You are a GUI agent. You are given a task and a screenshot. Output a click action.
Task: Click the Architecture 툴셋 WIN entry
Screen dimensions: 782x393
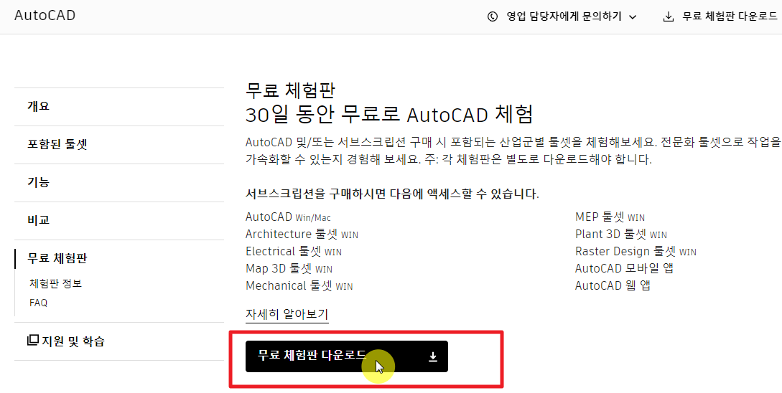(x=302, y=234)
